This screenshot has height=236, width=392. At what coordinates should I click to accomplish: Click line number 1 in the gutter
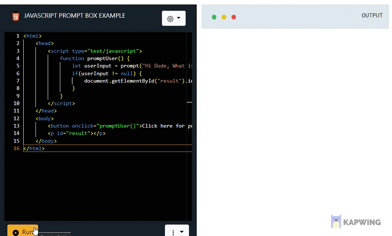click(x=17, y=36)
